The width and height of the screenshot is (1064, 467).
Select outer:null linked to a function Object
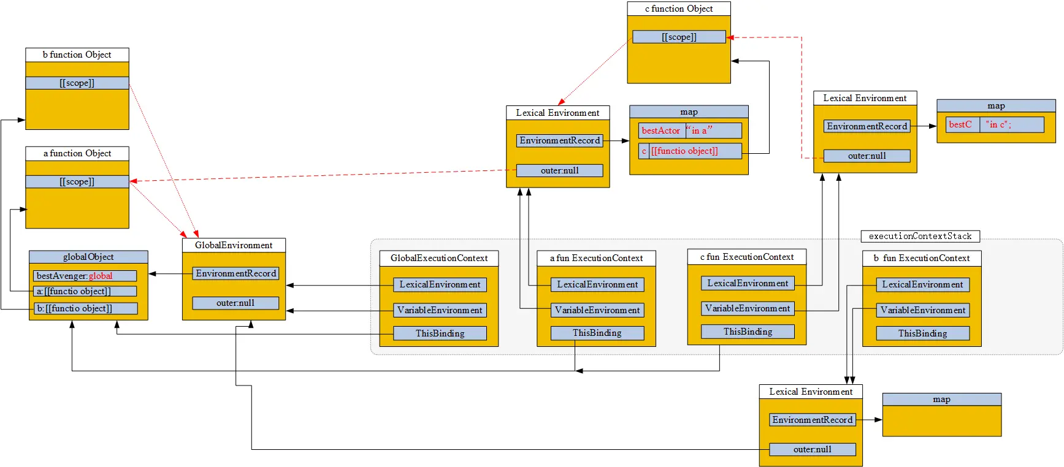click(560, 170)
